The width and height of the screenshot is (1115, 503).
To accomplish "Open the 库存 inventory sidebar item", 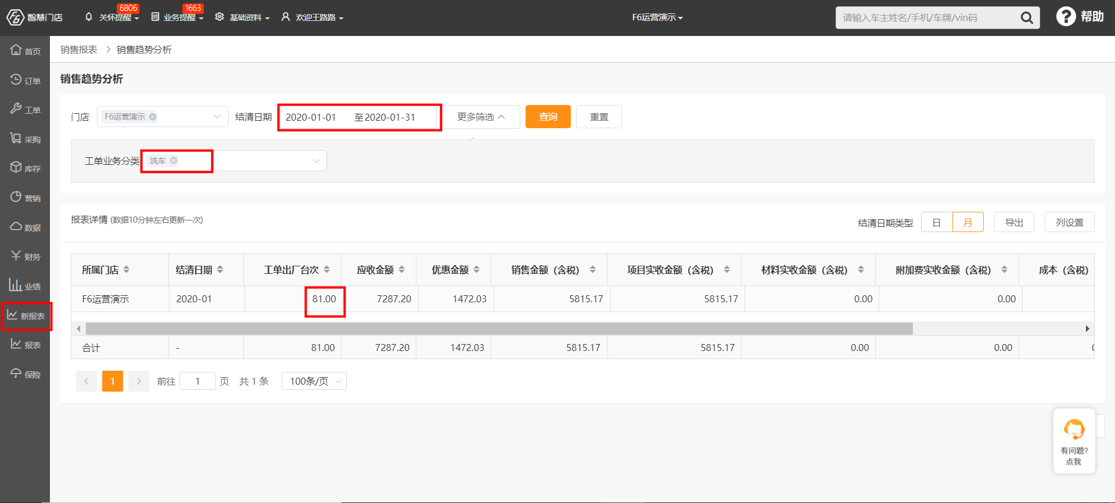I will tap(25, 168).
